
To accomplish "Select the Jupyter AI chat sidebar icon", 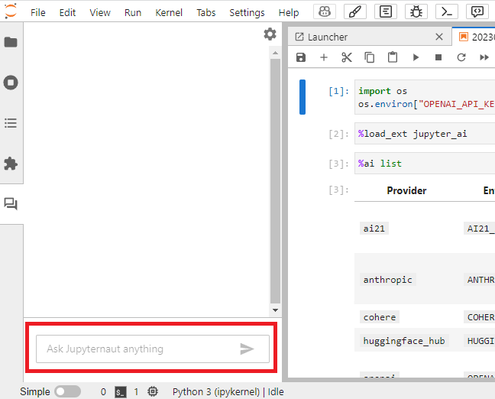I will tap(11, 204).
